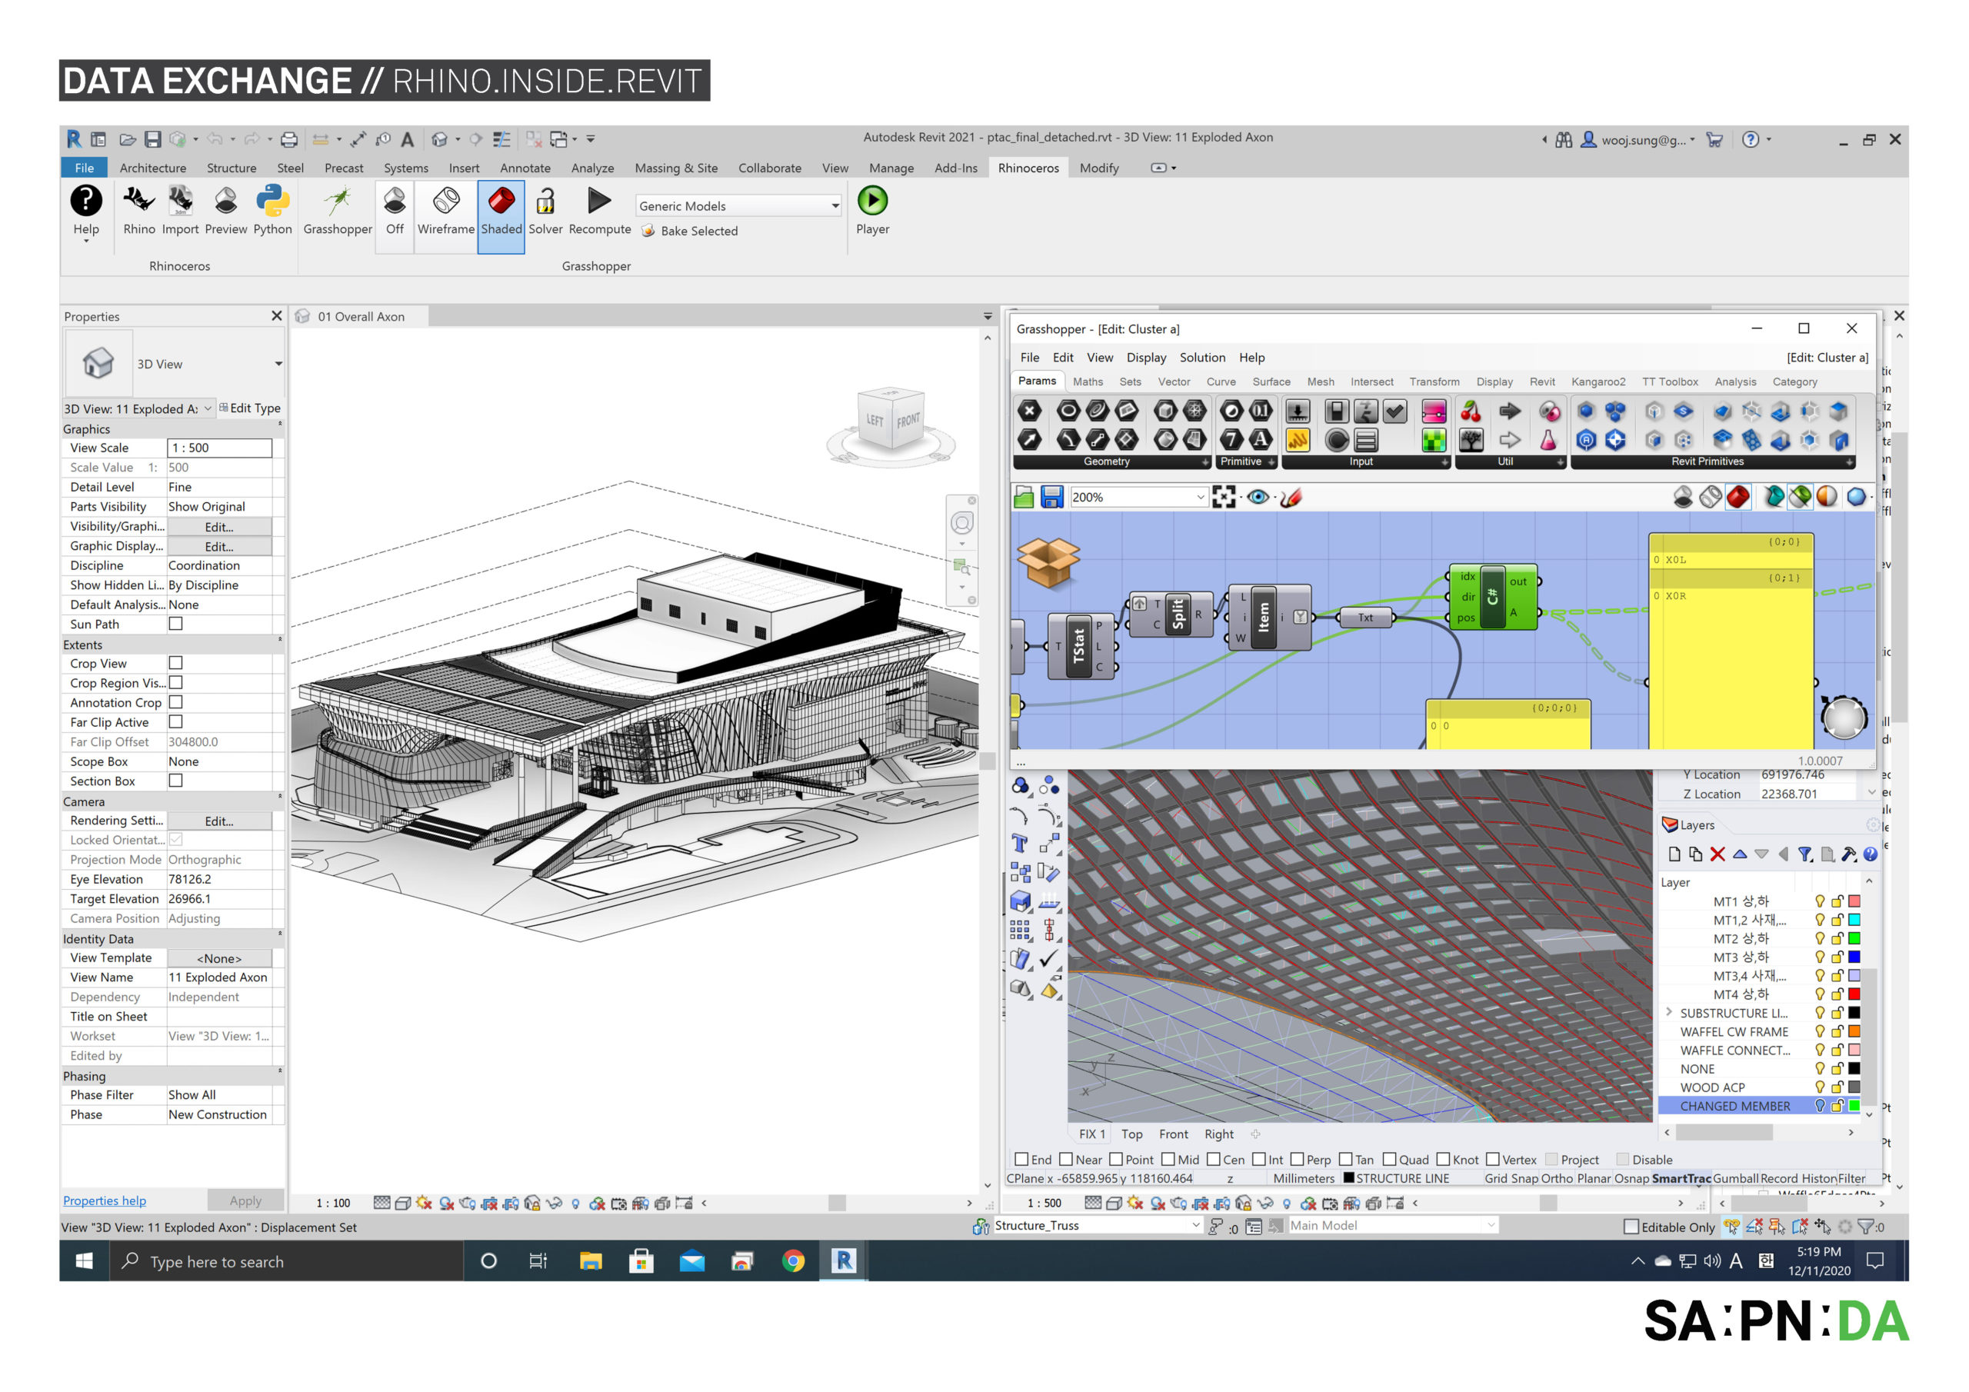Click the ViewCube in the 3D view

(x=891, y=419)
